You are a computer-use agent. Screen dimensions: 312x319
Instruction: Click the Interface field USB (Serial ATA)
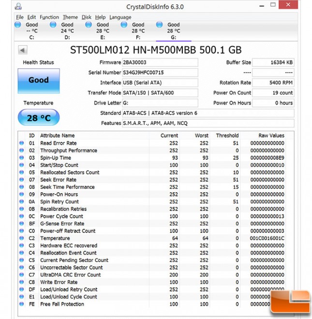click(160, 83)
